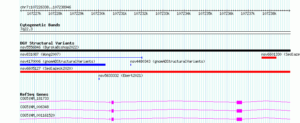Click the small exon of COG5|NM_001161520
Image resolution: width=300 pixels, height=123 pixels.
coord(113,119)
